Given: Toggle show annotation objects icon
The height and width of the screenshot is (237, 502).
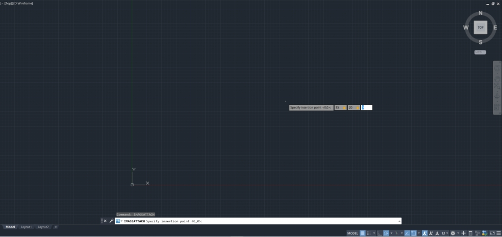Looking at the screenshot, I should tap(425, 233).
